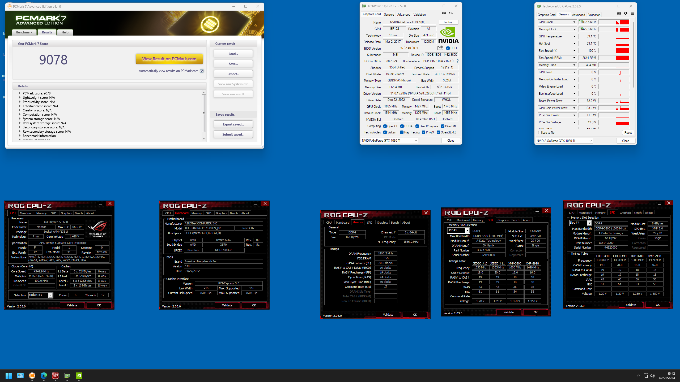Open the Board Power Draw sensor dropdown
This screenshot has width=680, height=382.
pos(574,101)
